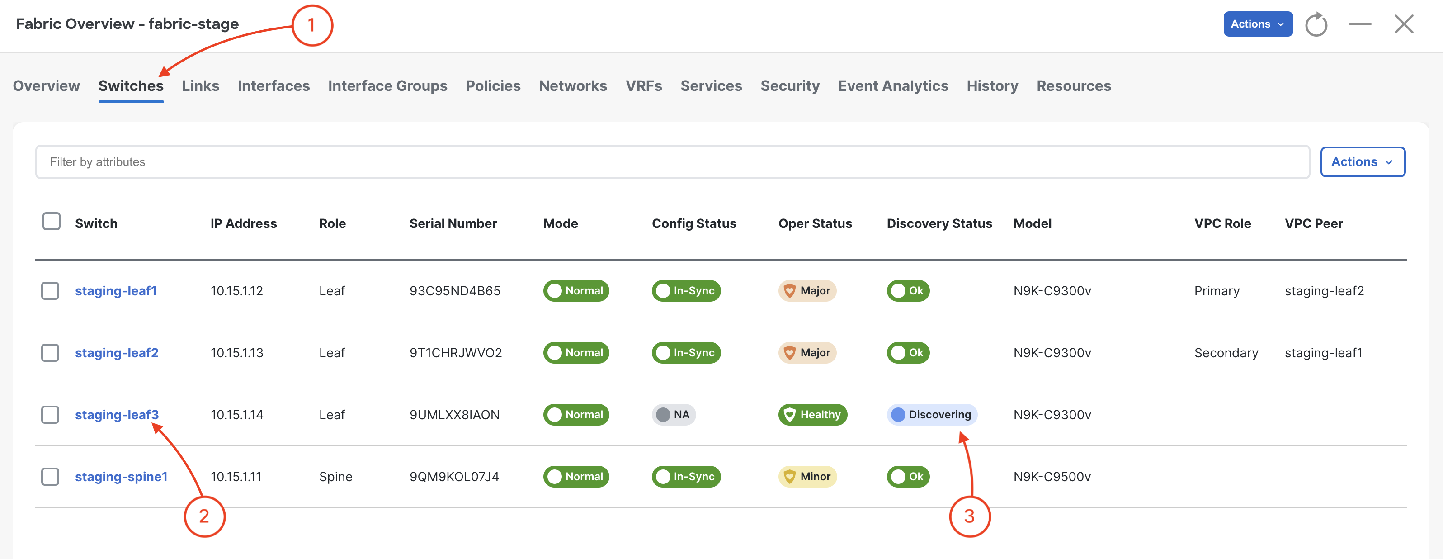This screenshot has height=559, width=1443.
Task: Click Ok discovery status for staging-spine1
Action: click(x=908, y=477)
